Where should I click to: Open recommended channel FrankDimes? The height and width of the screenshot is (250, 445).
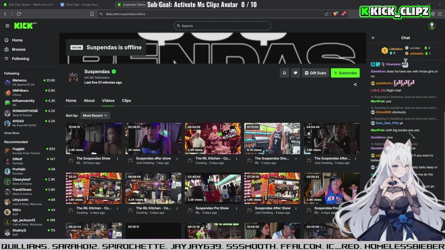[x=30, y=192]
